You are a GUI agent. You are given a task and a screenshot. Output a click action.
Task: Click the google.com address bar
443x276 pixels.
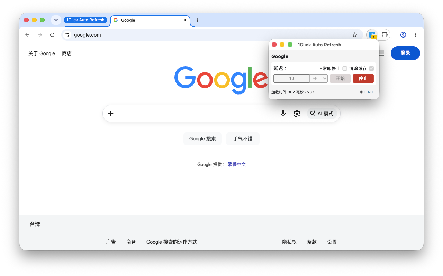(x=212, y=35)
